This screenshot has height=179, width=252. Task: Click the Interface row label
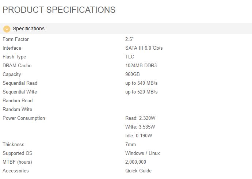12,48
